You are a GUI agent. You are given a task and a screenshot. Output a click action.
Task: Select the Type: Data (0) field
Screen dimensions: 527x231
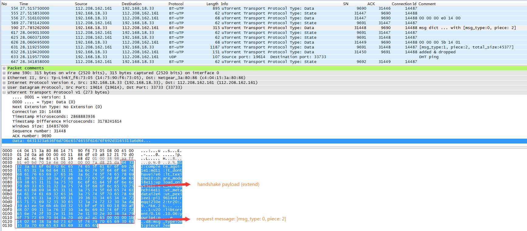tap(44, 102)
